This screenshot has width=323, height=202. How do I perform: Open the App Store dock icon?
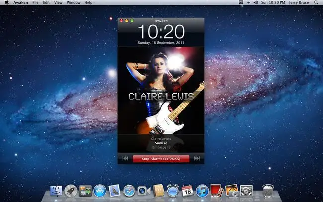(x=100, y=191)
